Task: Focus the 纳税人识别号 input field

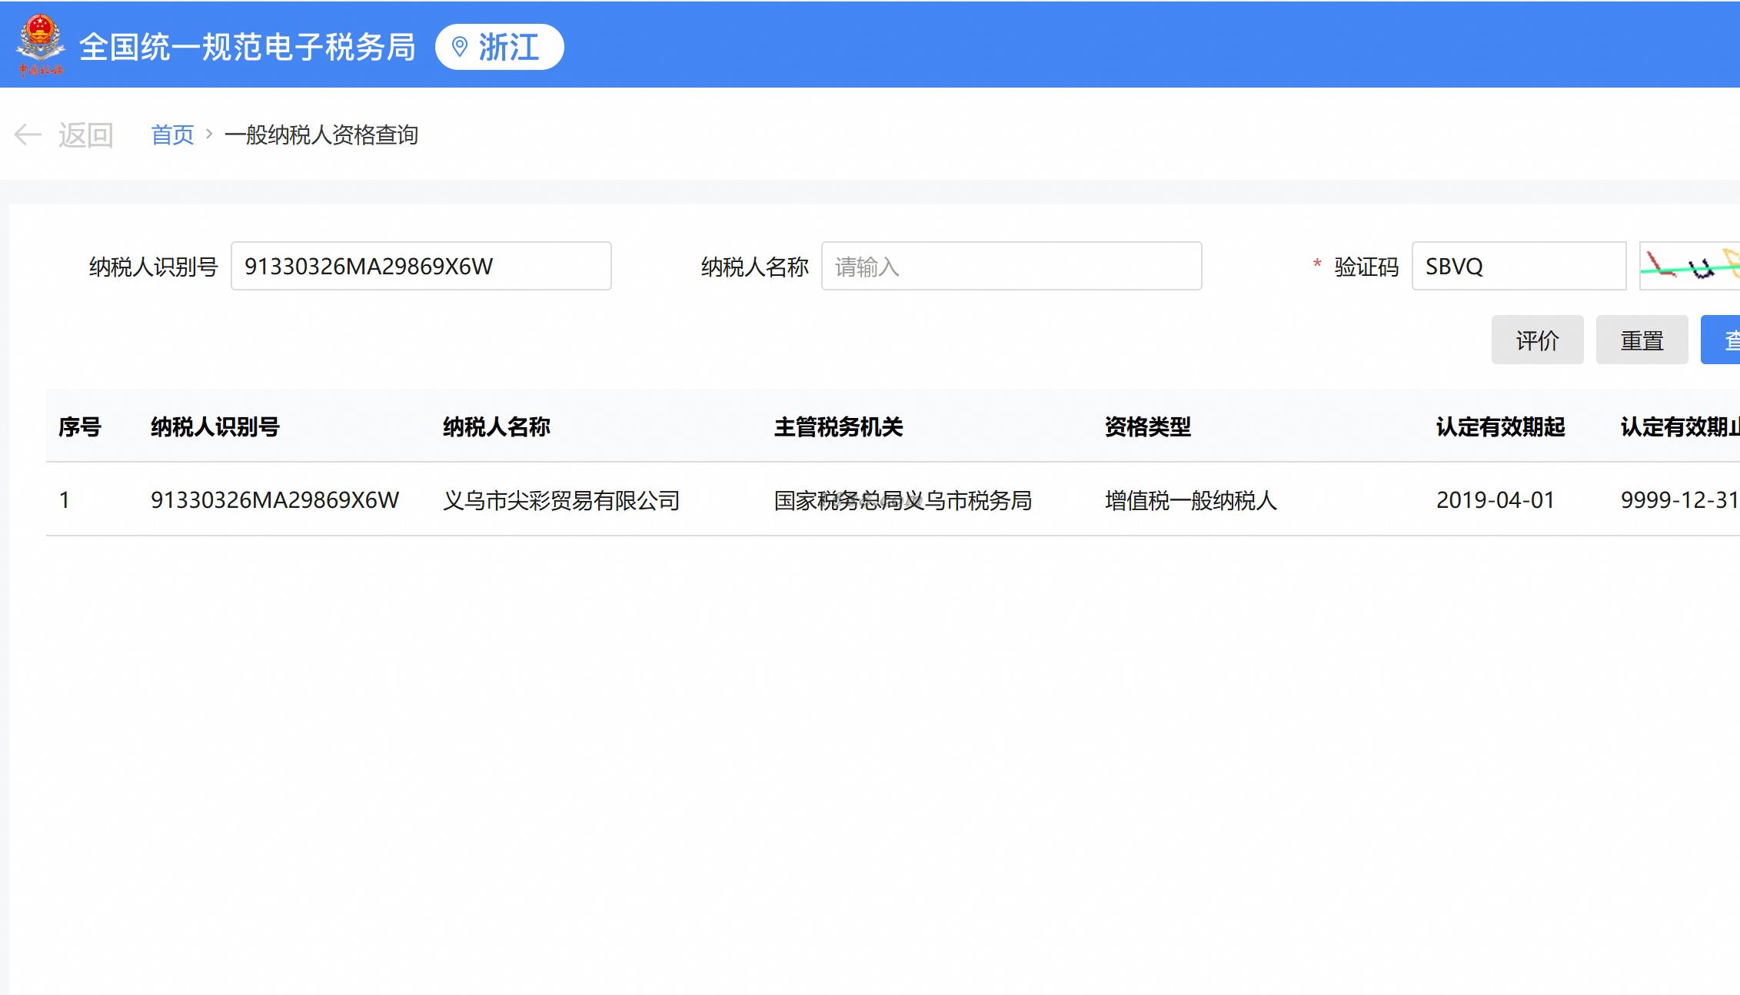Action: (421, 267)
